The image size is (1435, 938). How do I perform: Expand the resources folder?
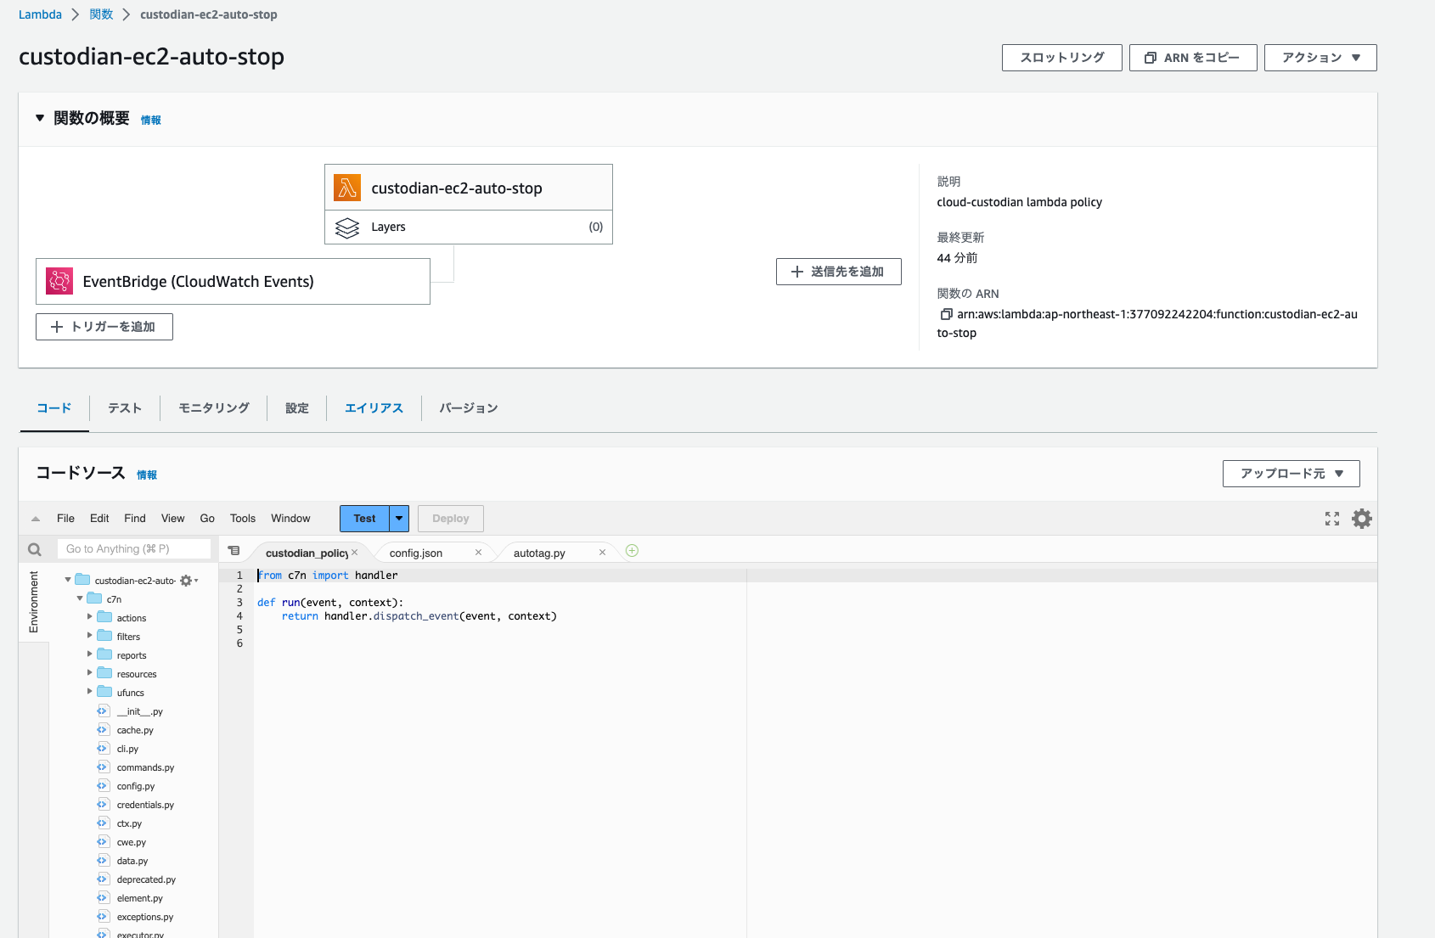pyautogui.click(x=89, y=673)
